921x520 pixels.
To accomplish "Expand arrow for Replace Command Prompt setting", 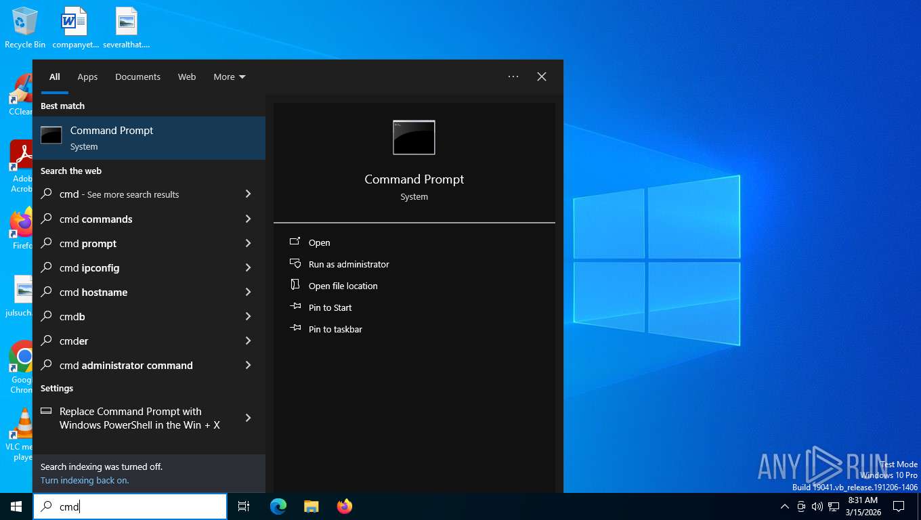I will point(248,418).
